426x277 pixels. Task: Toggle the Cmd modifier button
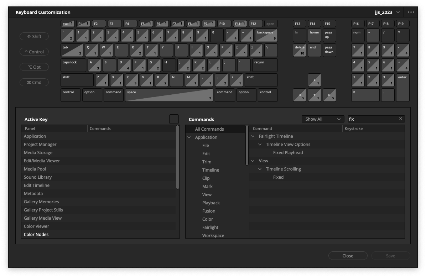point(34,82)
